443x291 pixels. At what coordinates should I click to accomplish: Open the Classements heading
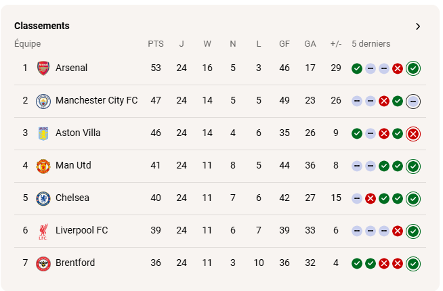42,26
